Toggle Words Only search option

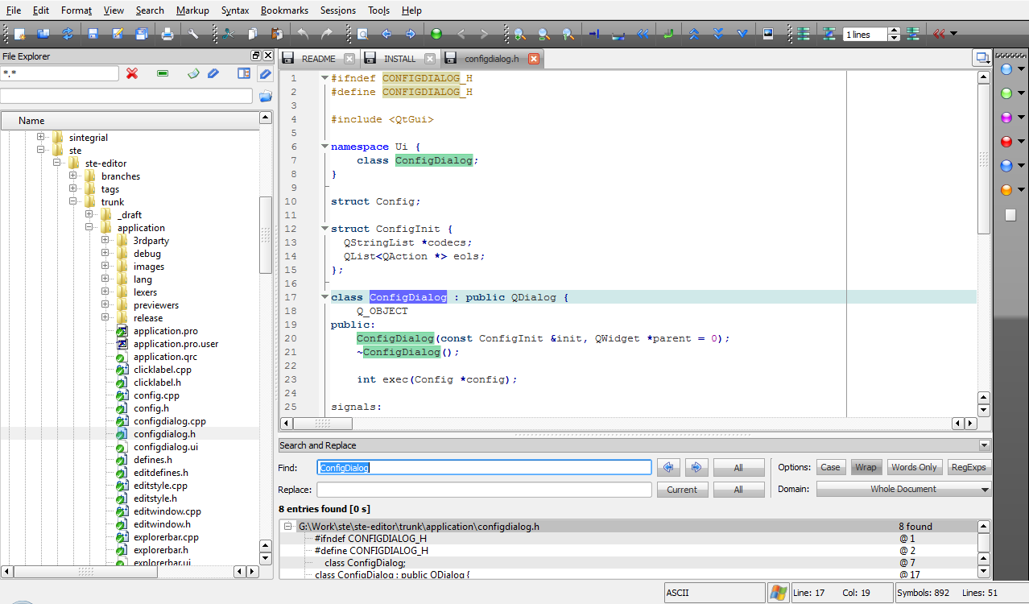click(914, 467)
